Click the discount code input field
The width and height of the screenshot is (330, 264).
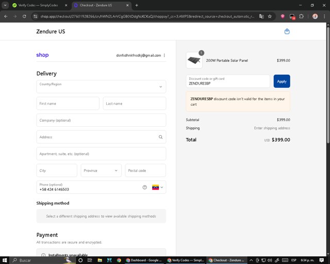(x=228, y=81)
